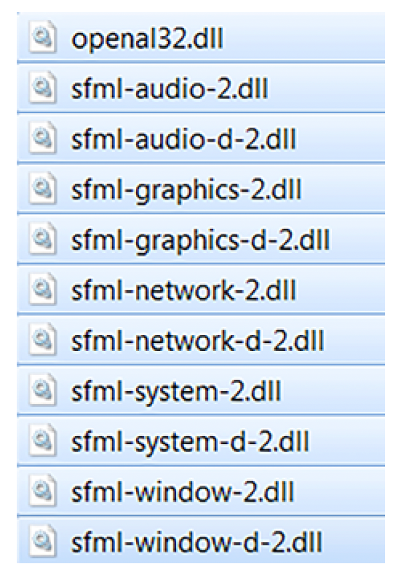
Task: Select the sfml-graphics-2.dll file icon
Action: 43,189
